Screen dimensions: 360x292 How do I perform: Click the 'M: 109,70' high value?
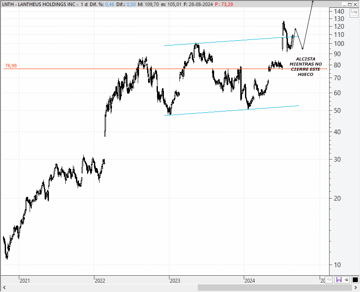148,4
